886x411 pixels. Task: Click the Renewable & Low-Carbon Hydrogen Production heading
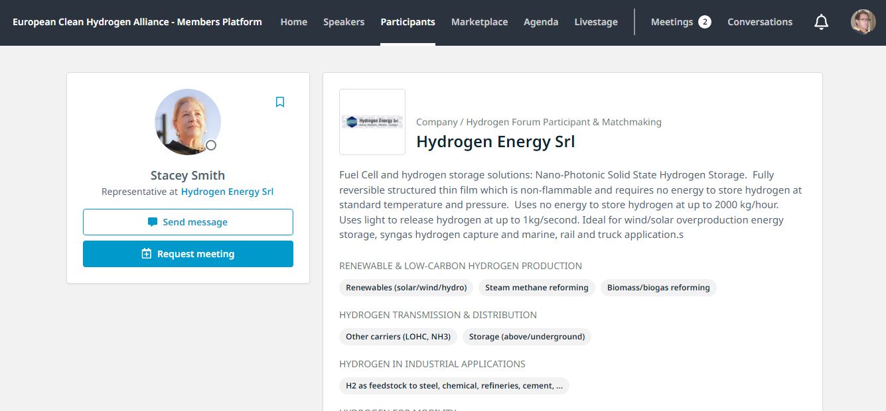click(461, 266)
